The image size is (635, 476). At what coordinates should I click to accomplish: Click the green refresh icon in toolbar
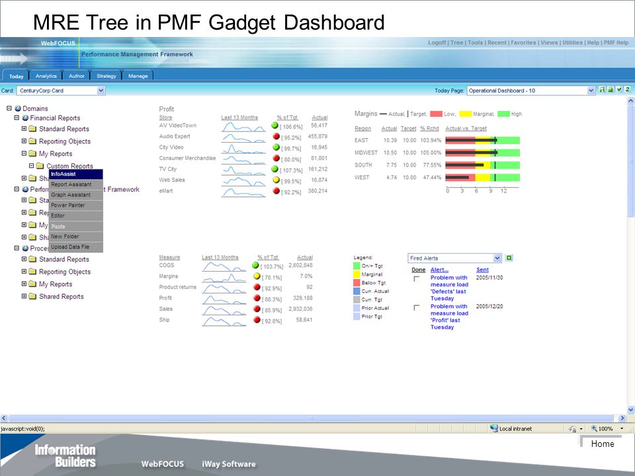(627, 90)
